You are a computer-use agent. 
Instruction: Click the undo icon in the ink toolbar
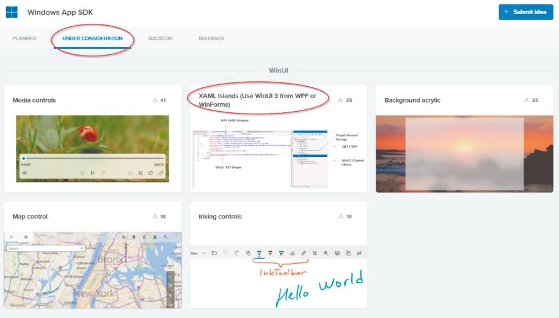point(225,253)
